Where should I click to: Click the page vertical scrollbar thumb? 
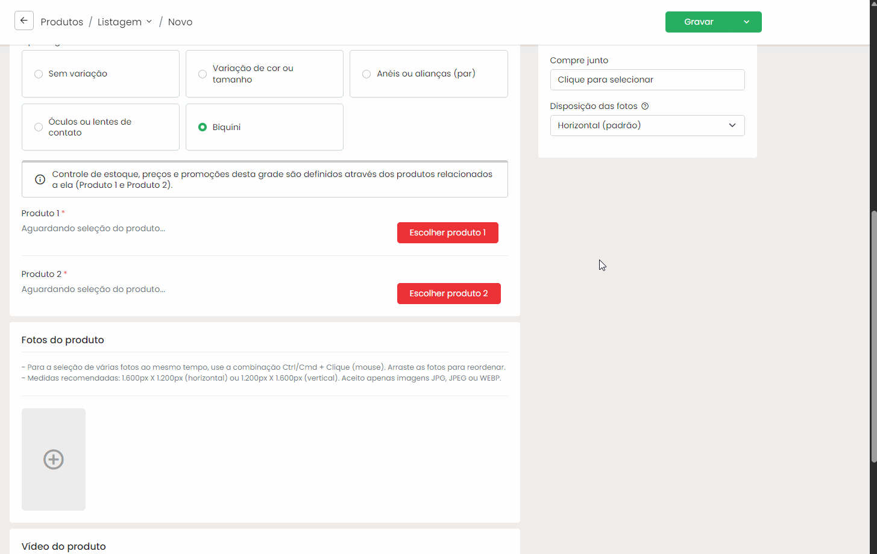(x=873, y=337)
